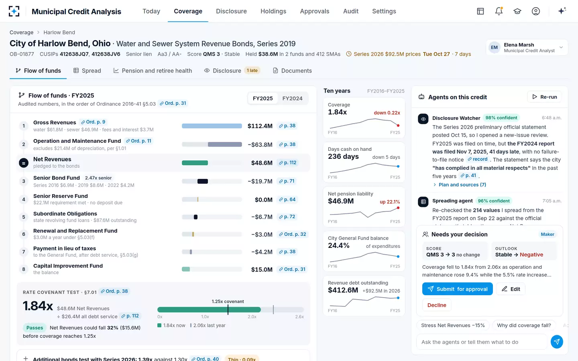Open the layout panel icon in header
The width and height of the screenshot is (578, 361).
480,11
